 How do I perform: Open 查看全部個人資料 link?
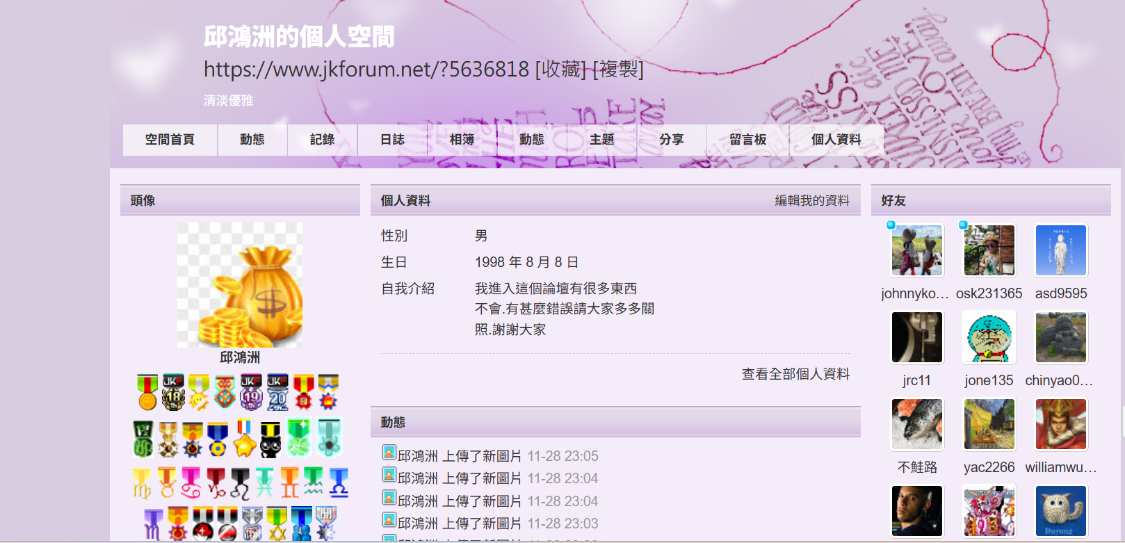click(795, 374)
